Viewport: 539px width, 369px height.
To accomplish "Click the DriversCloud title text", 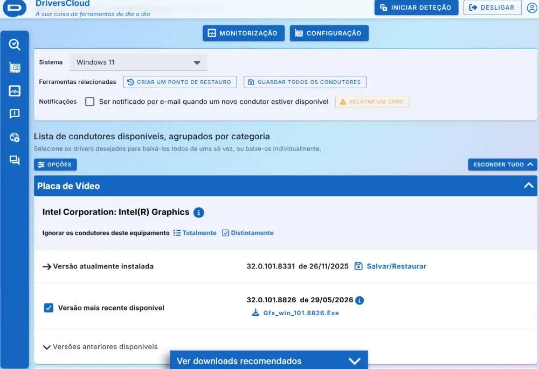I will tap(63, 3).
